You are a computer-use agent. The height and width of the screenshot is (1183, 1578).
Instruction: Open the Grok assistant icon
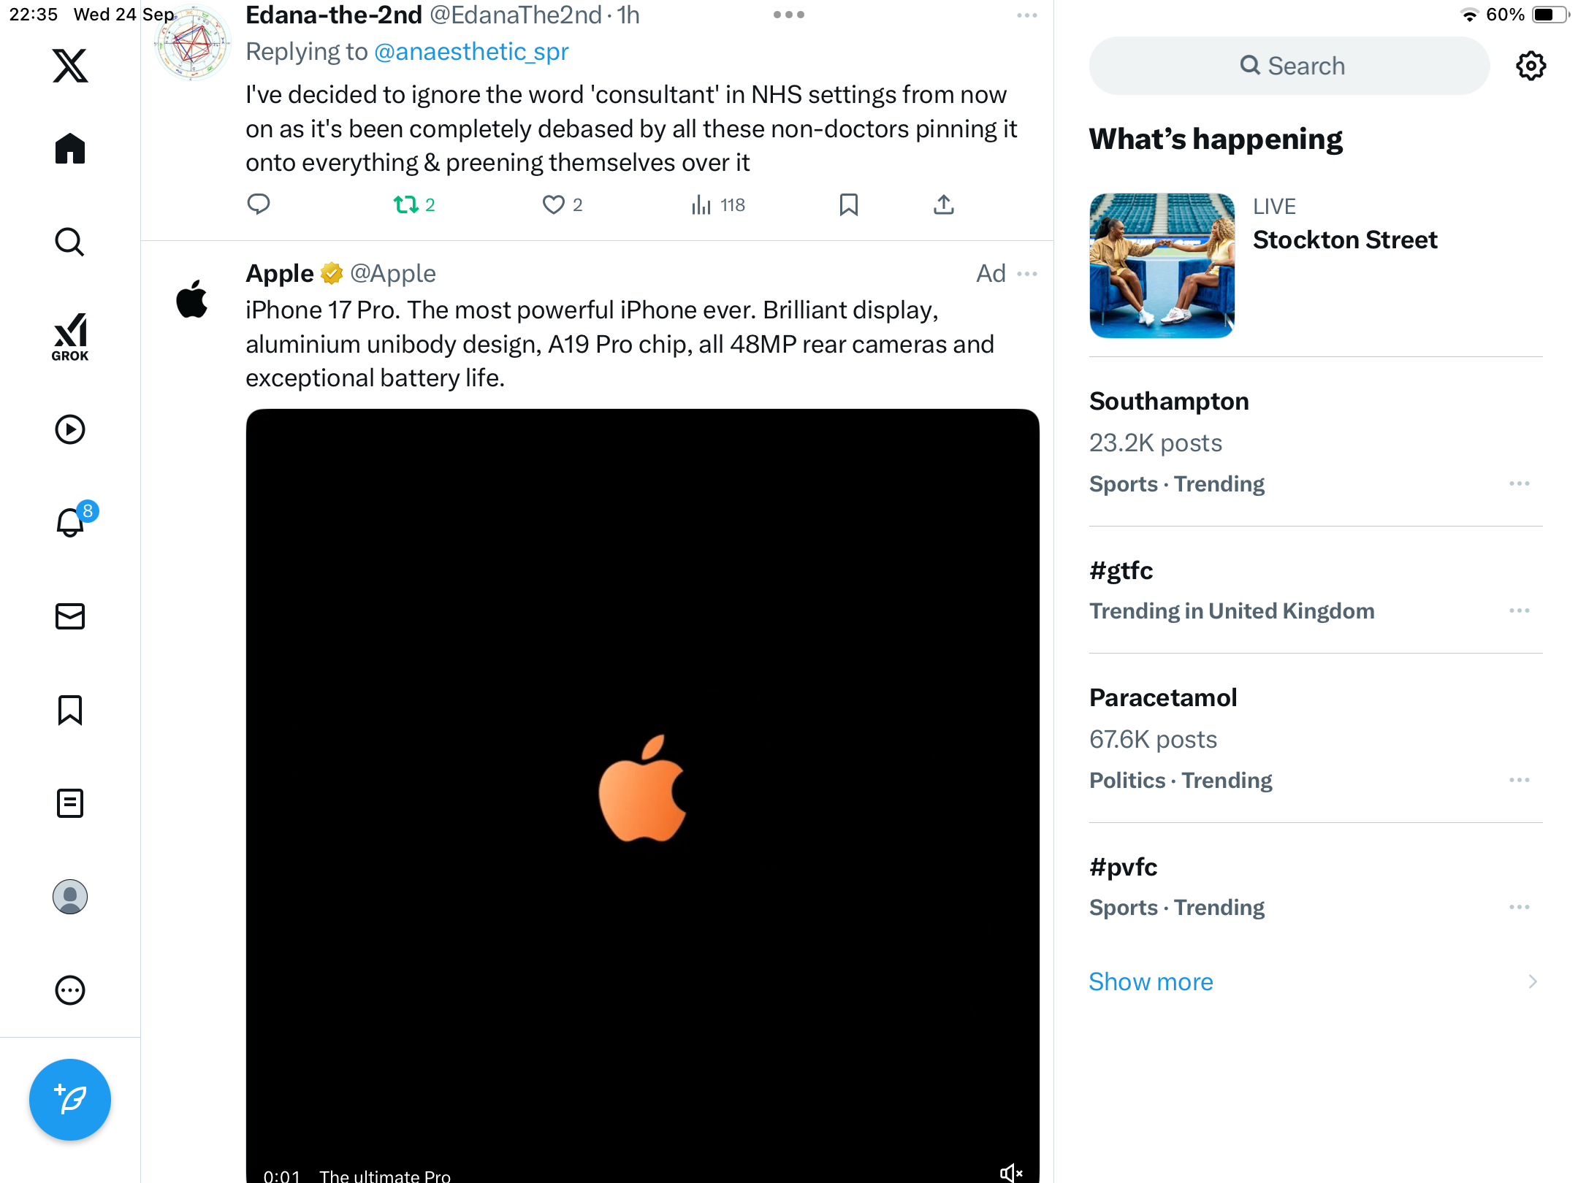pyautogui.click(x=70, y=337)
